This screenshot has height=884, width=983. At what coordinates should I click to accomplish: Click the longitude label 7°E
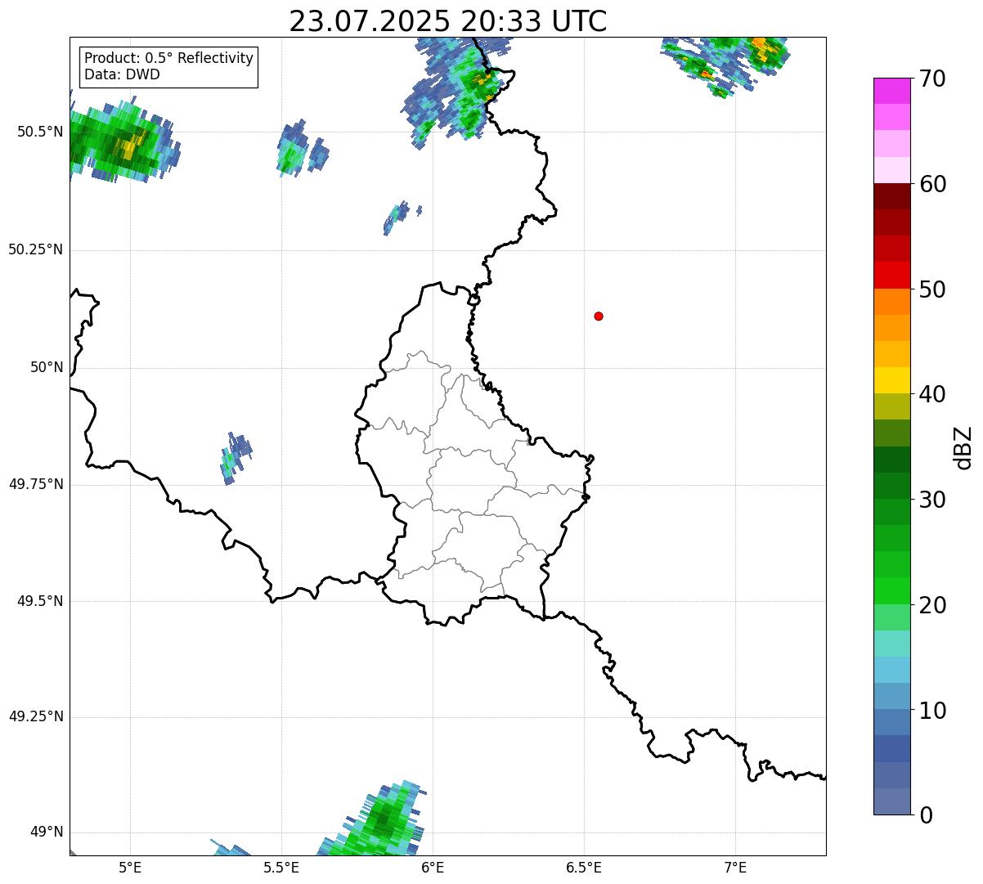tap(735, 867)
